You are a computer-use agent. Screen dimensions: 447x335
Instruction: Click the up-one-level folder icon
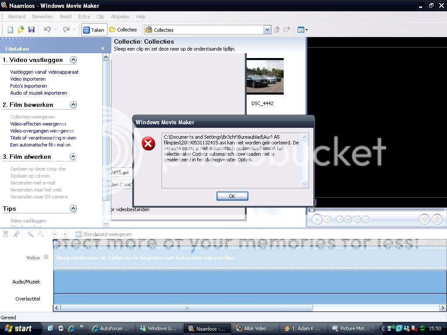click(277, 30)
